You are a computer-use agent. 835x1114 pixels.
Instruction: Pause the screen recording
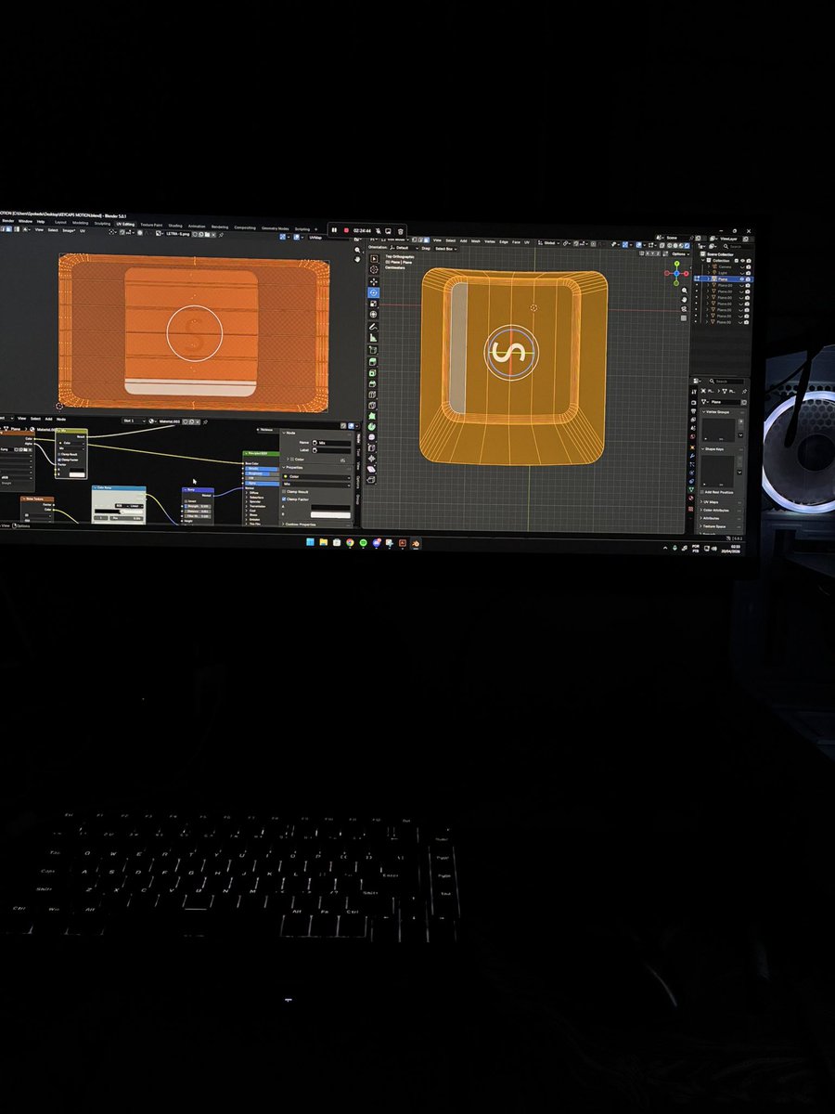point(334,230)
